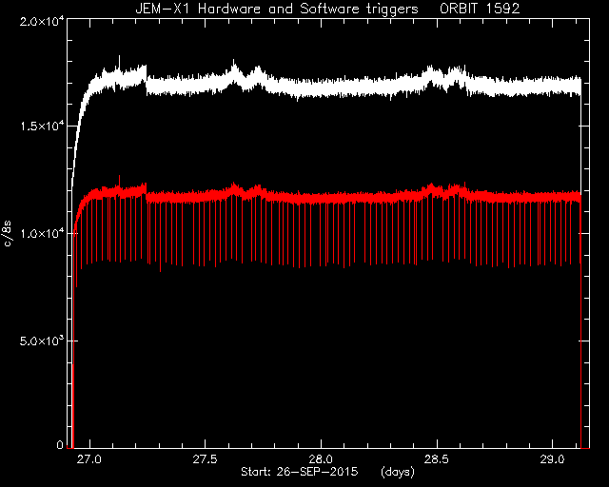The image size is (609, 487).
Task: Click the (days) unit label
Action: tap(398, 473)
